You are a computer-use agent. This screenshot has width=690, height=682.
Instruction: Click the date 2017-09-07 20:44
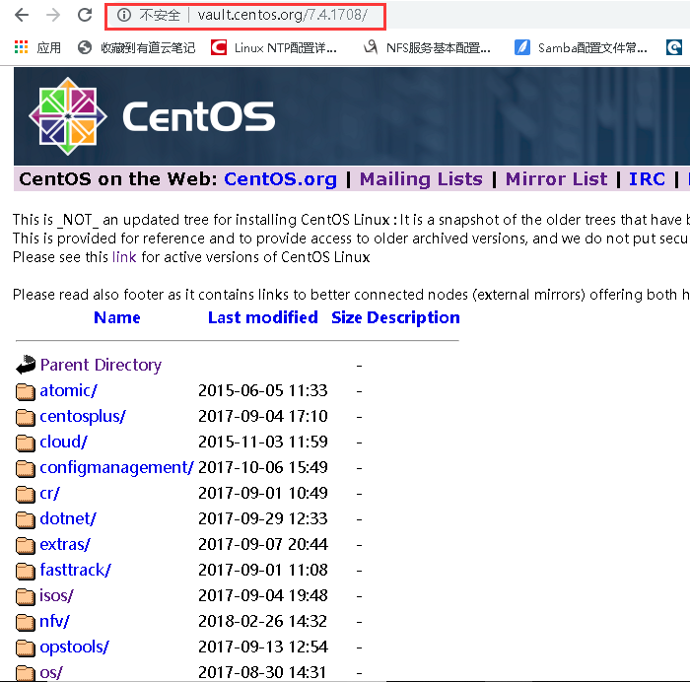pyautogui.click(x=263, y=545)
